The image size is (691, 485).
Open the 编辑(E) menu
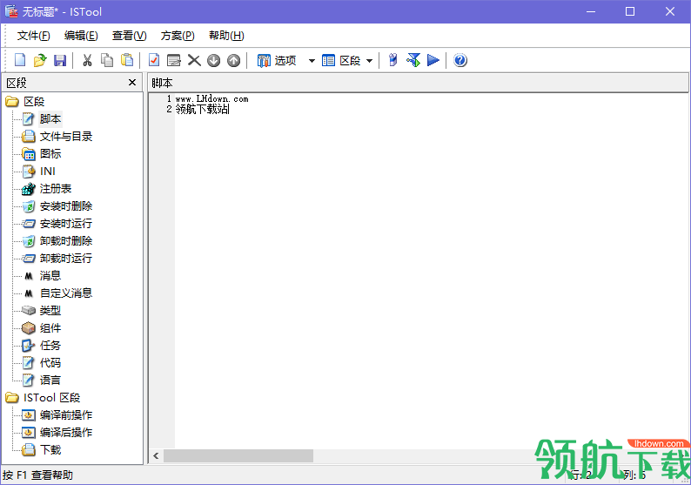[81, 36]
